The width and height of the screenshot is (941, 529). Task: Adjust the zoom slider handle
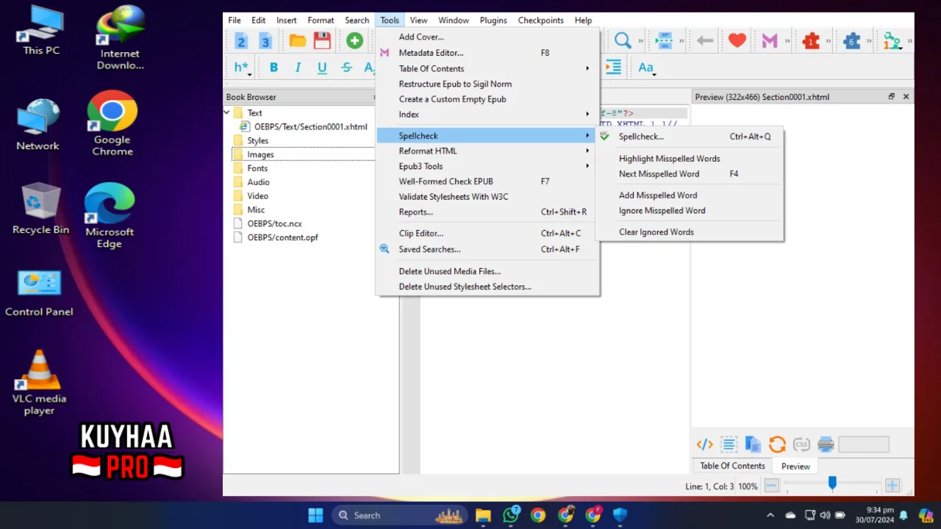point(832,483)
